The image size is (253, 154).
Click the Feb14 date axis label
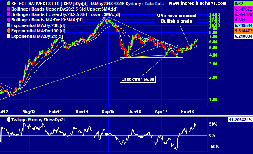(56, 112)
